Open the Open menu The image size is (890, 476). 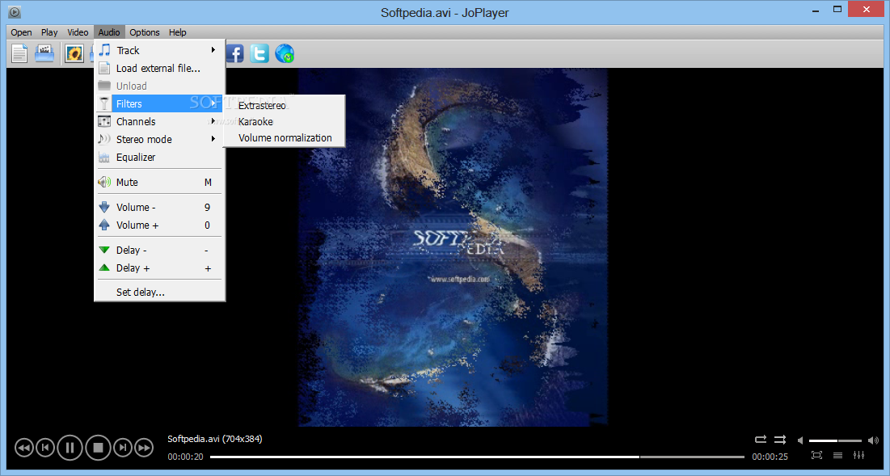(x=22, y=32)
